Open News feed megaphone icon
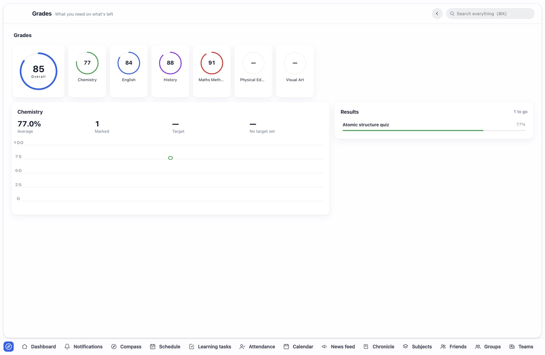This screenshot has width=545, height=355. [x=324, y=346]
